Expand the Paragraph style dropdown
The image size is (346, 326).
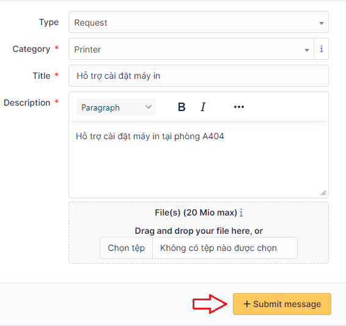116,107
